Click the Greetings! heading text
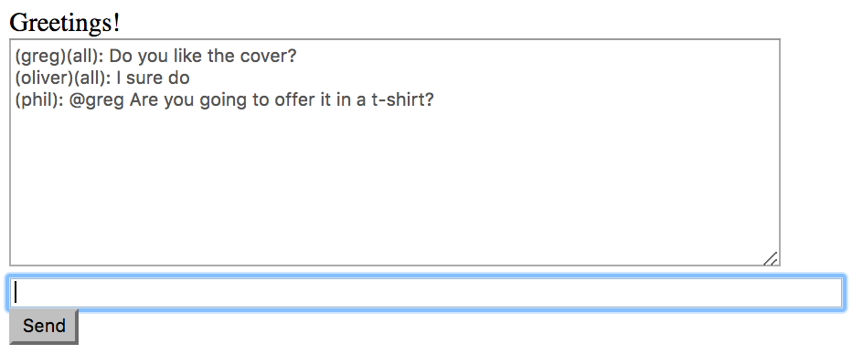 click(x=64, y=23)
